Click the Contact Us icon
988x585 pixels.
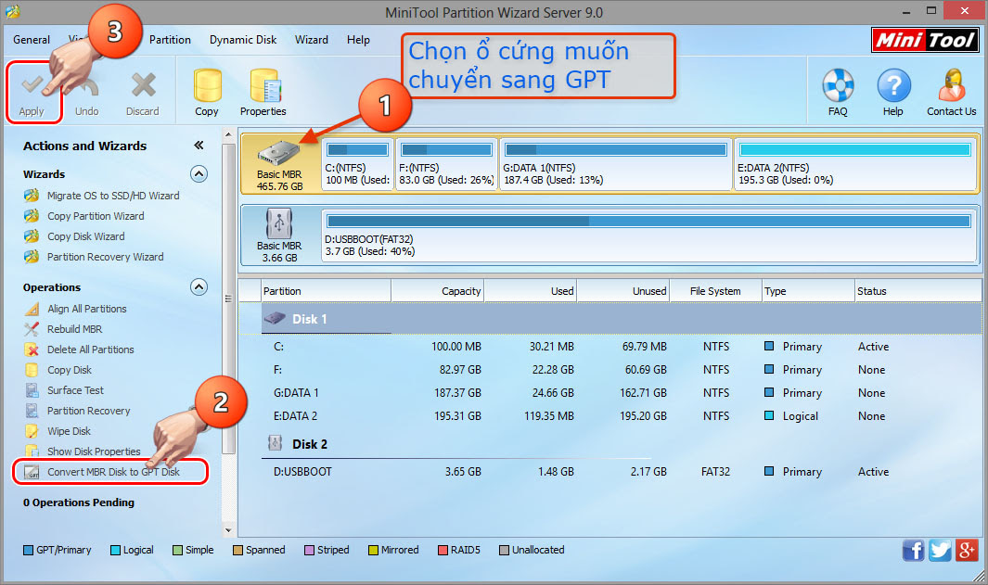coord(952,85)
